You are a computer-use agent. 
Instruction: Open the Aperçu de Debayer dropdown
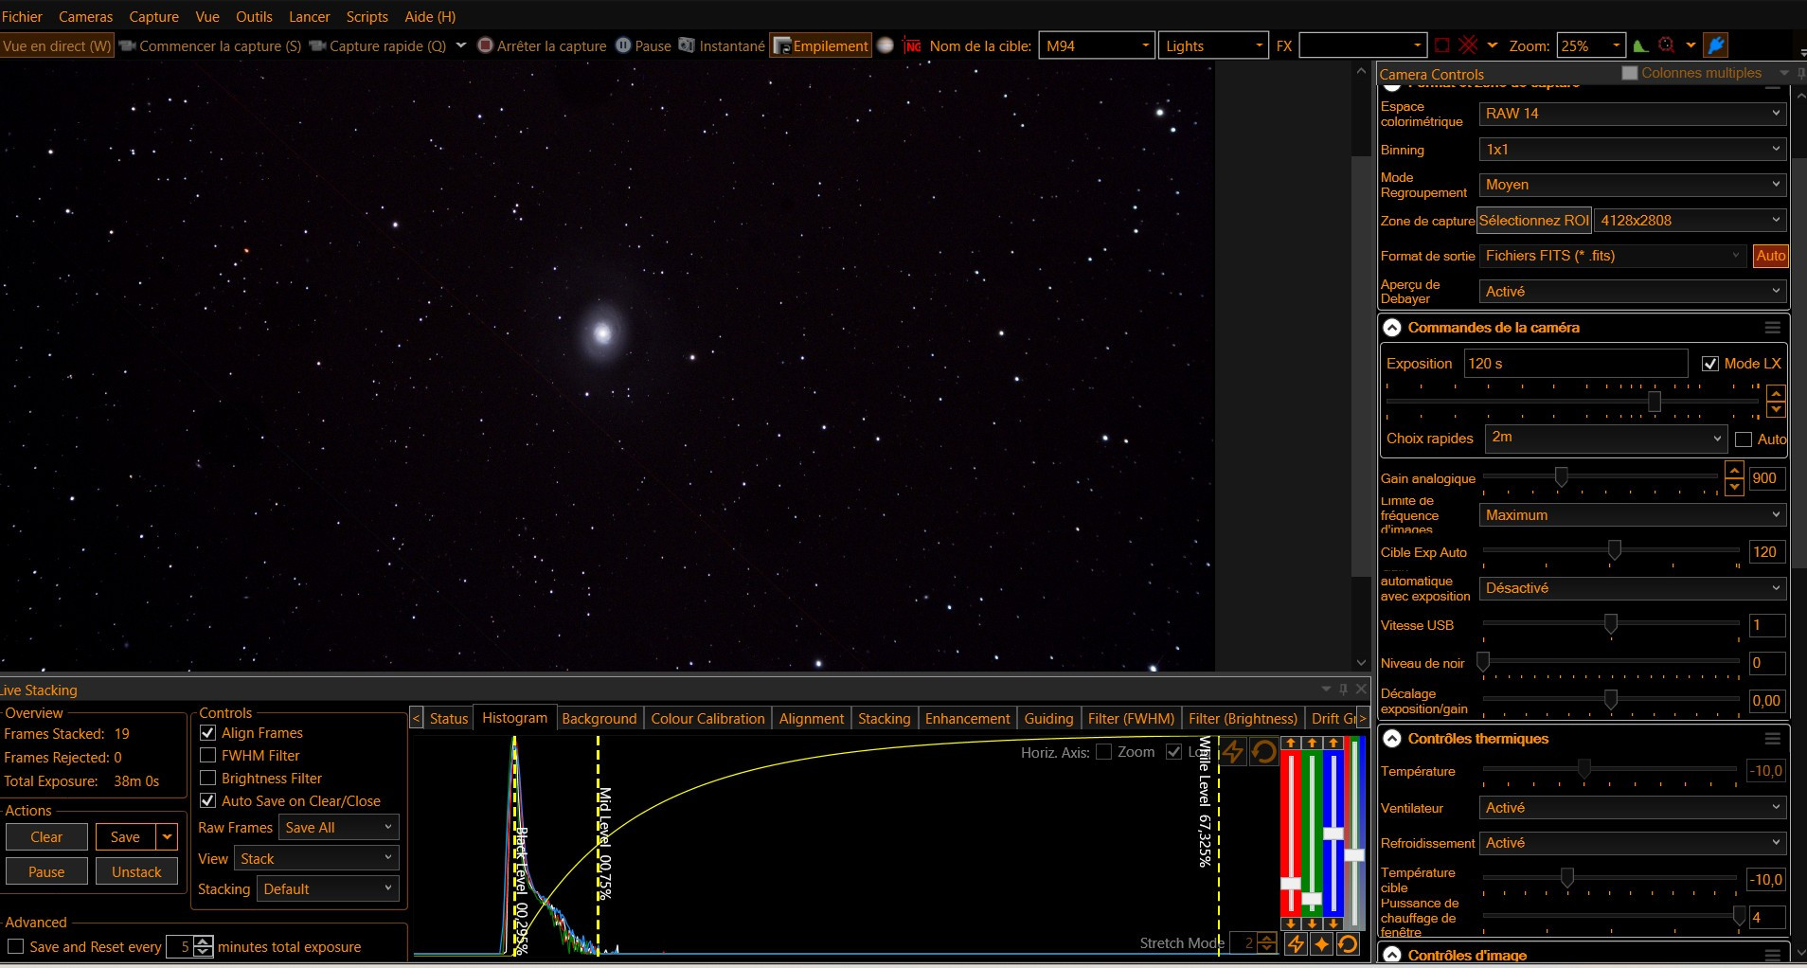click(x=1633, y=292)
